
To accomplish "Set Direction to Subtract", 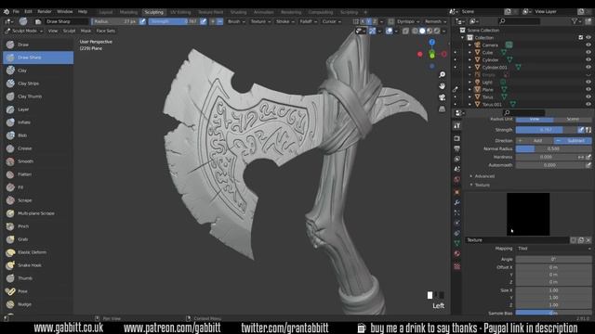I will [573, 140].
